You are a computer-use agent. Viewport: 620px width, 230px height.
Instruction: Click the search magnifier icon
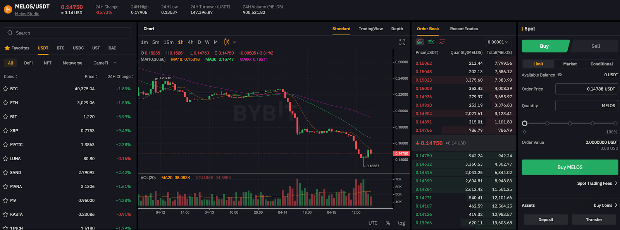pos(10,33)
